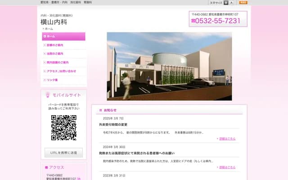Click the clinic building rendering image
The height and width of the screenshot is (180, 288).
(169, 66)
